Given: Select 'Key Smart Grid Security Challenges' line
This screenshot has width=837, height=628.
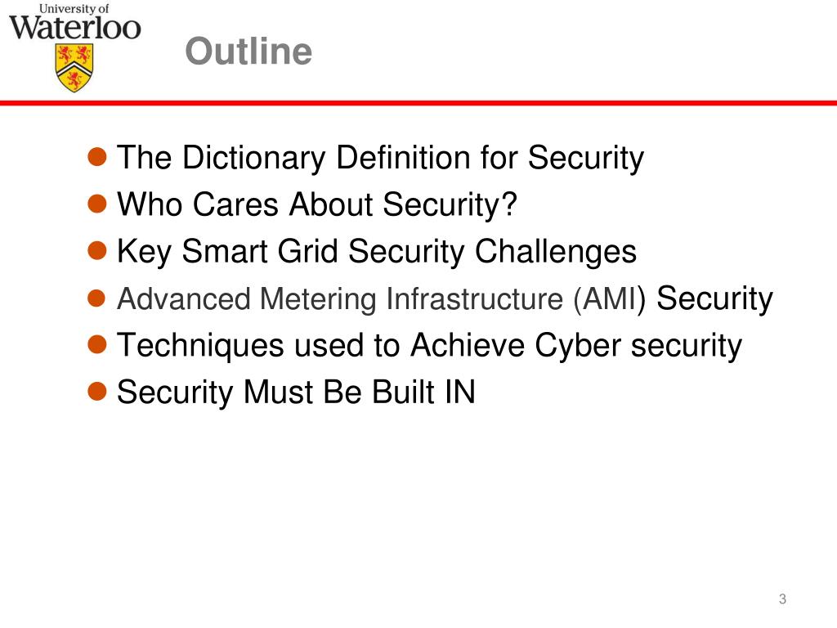Looking at the screenshot, I should coord(377,252).
